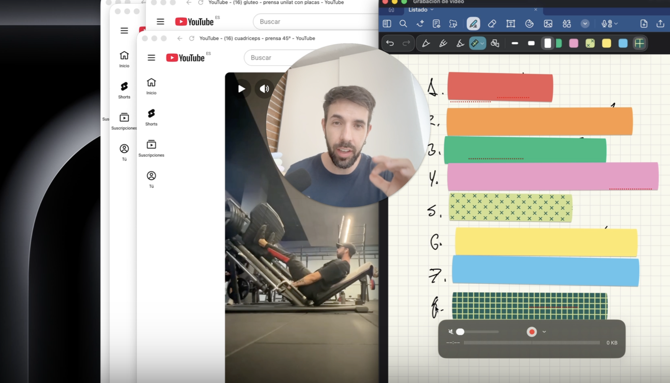Pick the dark green grid tape swatch
Image resolution: width=670 pixels, height=383 pixels.
(x=639, y=43)
